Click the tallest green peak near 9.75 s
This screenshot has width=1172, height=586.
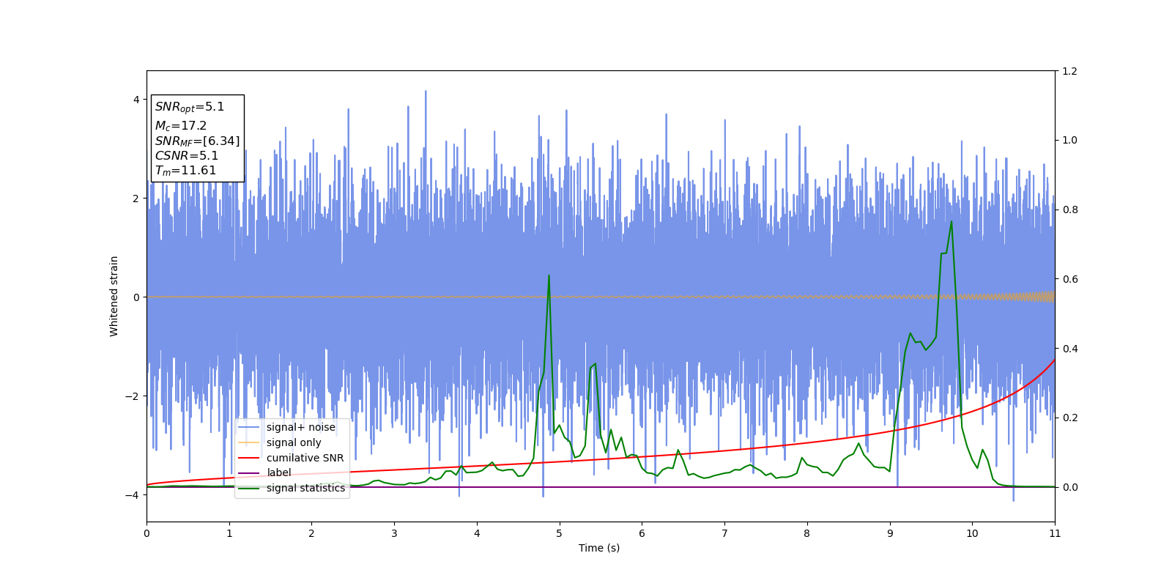(952, 221)
